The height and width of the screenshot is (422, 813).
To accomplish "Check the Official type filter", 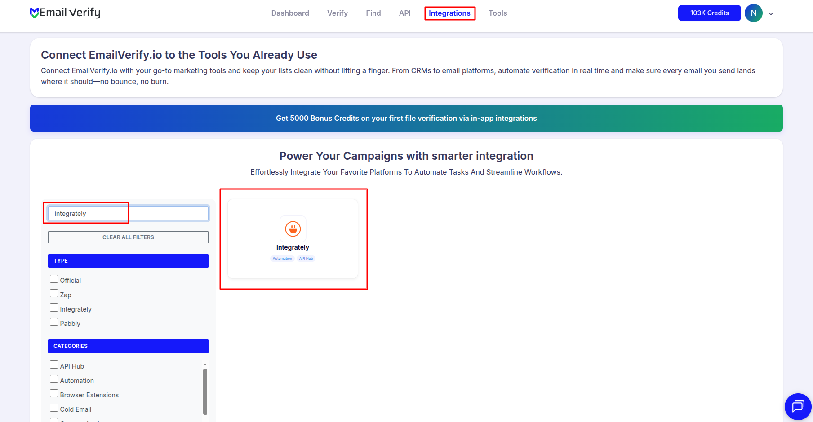I will click(54, 279).
